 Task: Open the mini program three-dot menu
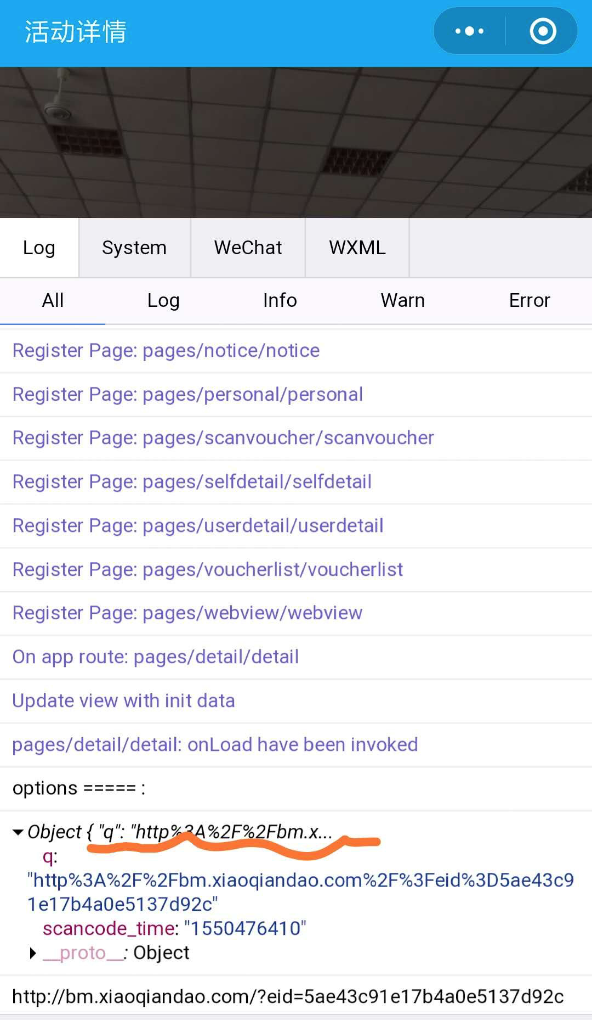469,31
